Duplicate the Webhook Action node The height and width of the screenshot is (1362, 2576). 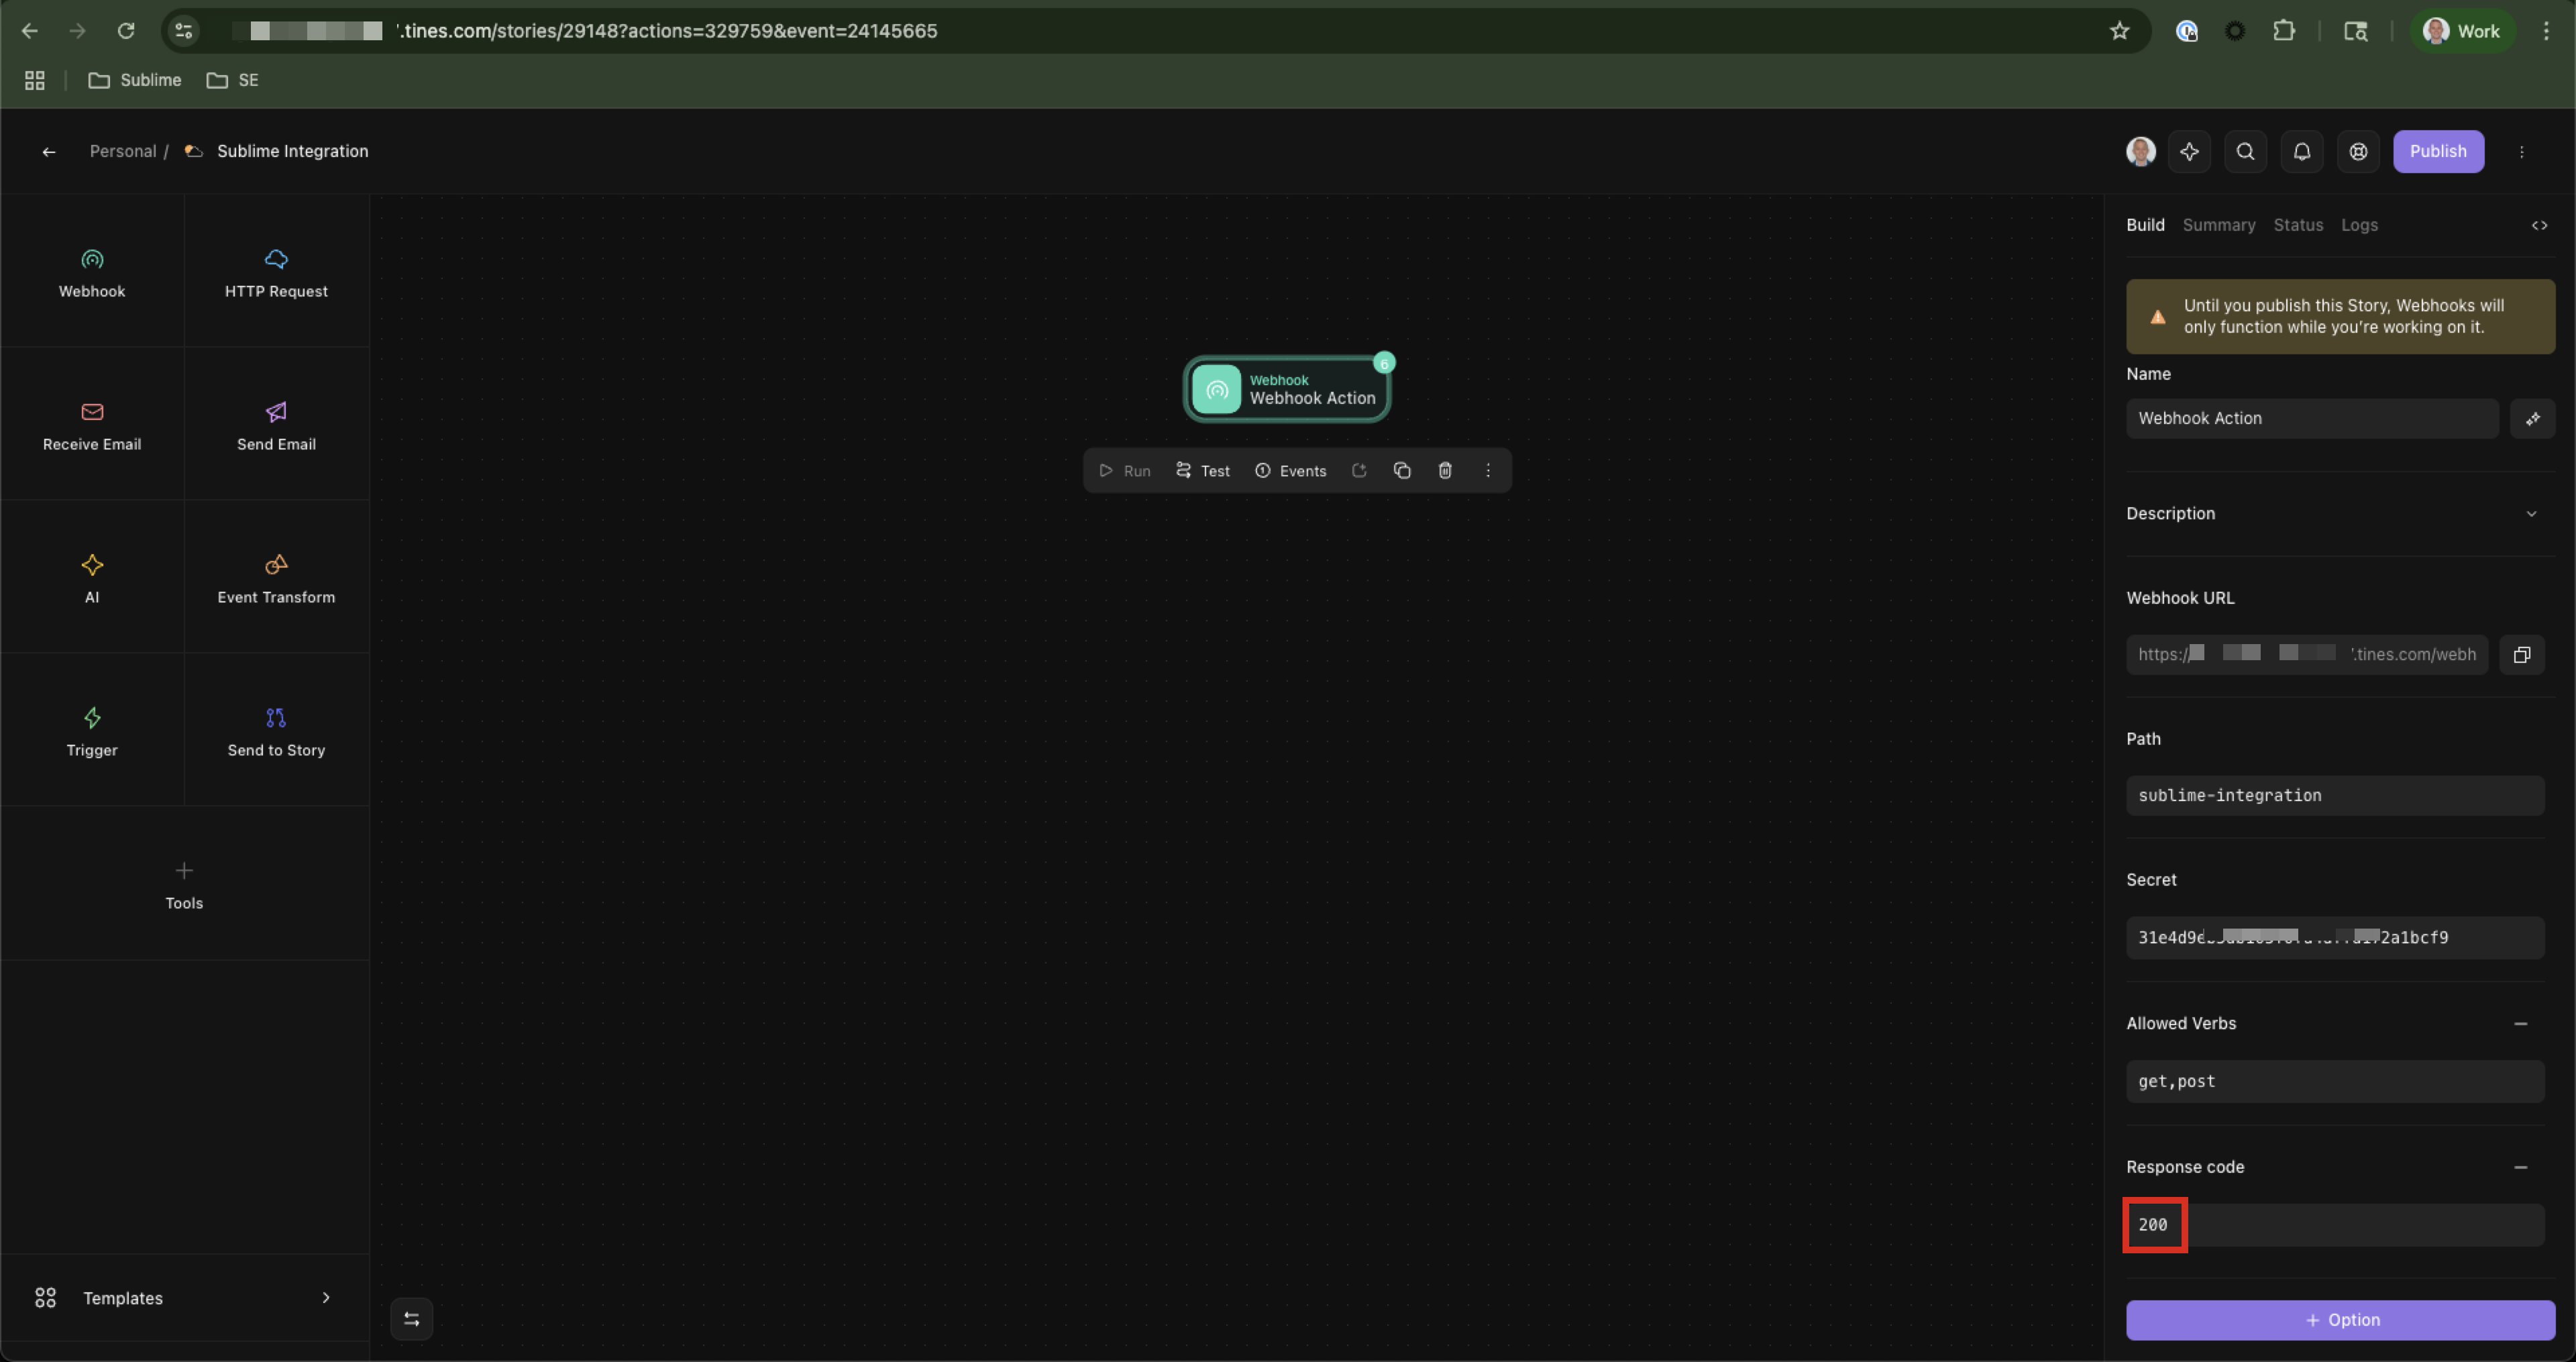(1402, 471)
